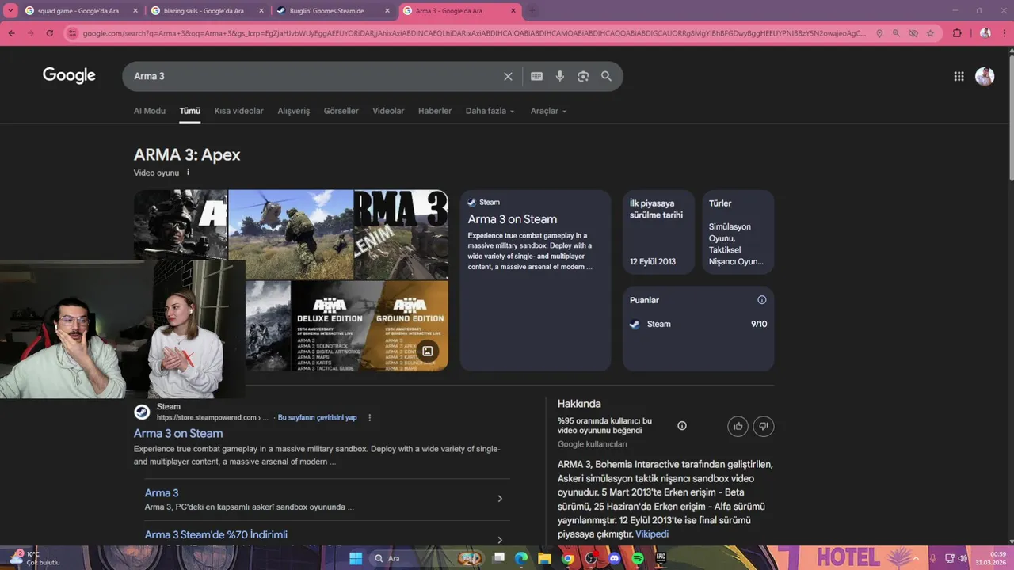
Task: Click the Puanlar info icon
Action: 761,300
